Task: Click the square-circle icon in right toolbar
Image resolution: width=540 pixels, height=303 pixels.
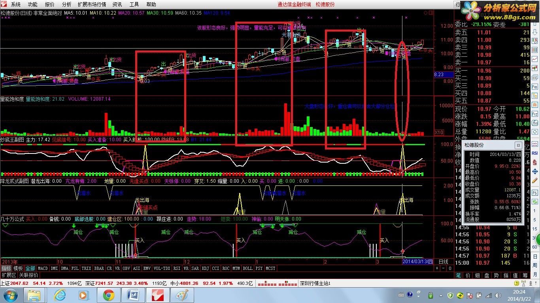Action: point(534,131)
